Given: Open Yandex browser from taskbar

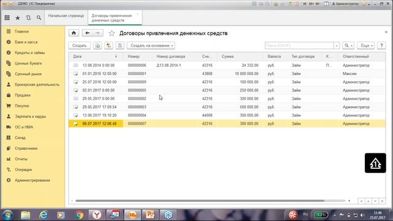Looking at the screenshot, I should coord(97,215).
